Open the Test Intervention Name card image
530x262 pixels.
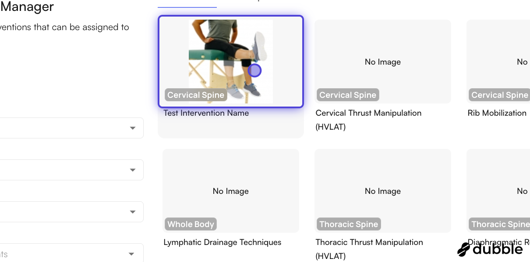click(231, 62)
